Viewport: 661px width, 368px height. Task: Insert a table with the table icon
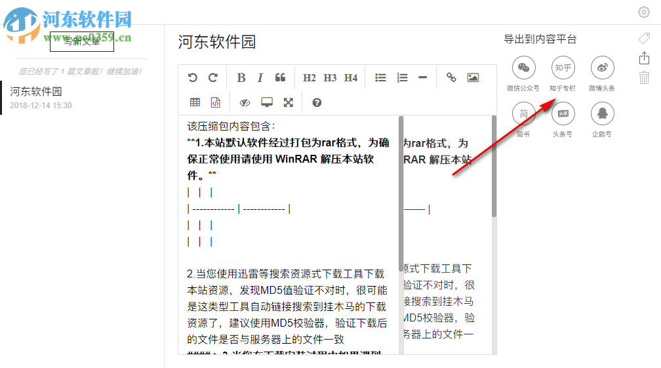195,102
